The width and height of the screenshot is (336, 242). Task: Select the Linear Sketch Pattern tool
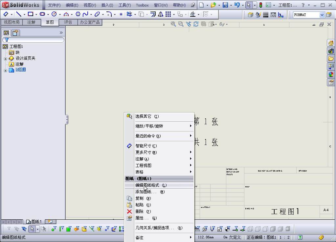tap(168, 14)
